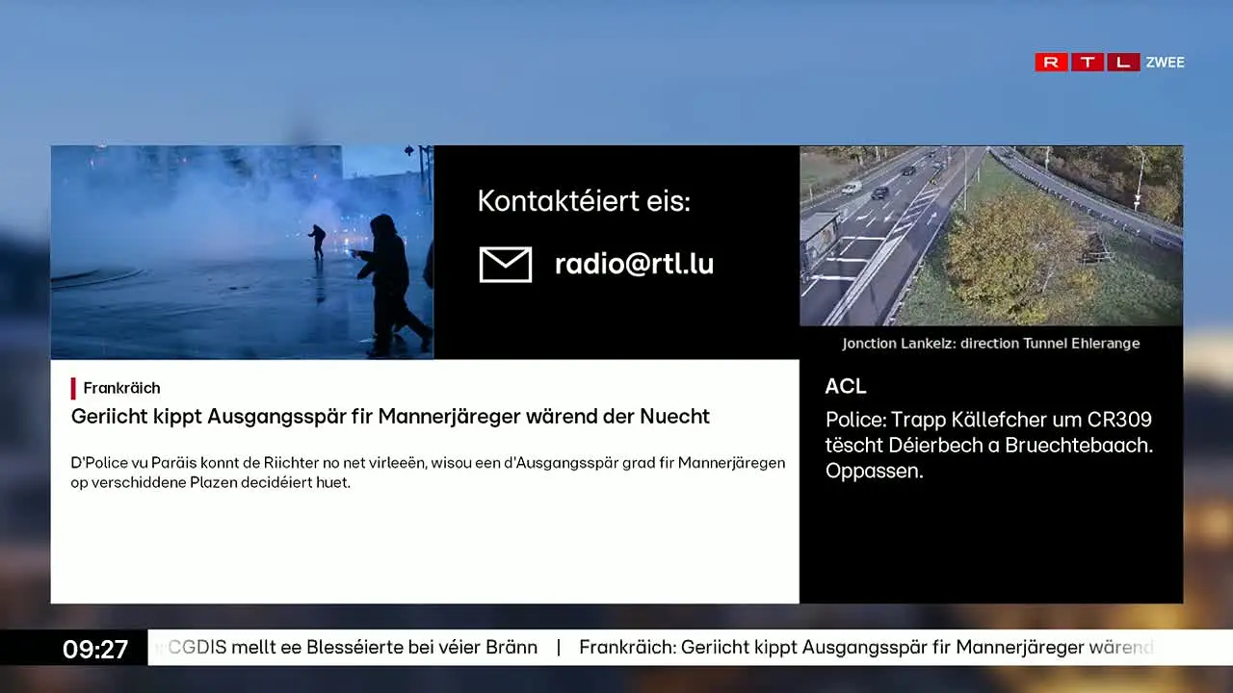This screenshot has height=693, width=1233.
Task: Open the headline about Ausgangsspär fir Mannerjäreger
Action: [x=390, y=417]
